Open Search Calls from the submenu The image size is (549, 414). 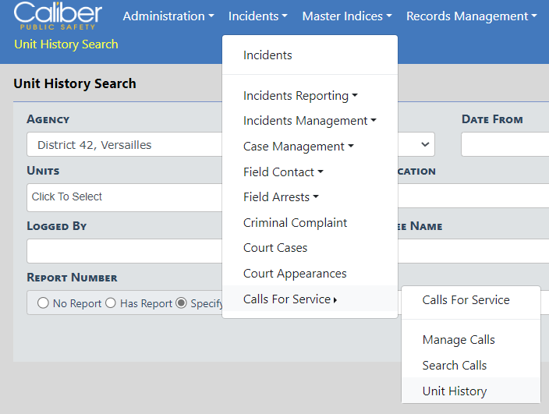pyautogui.click(x=454, y=366)
